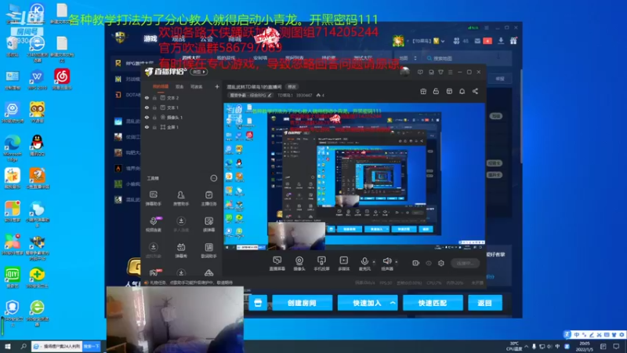The height and width of the screenshot is (353, 627).
Task: Add 手机投屏 phone screen-cast source
Action: [321, 264]
